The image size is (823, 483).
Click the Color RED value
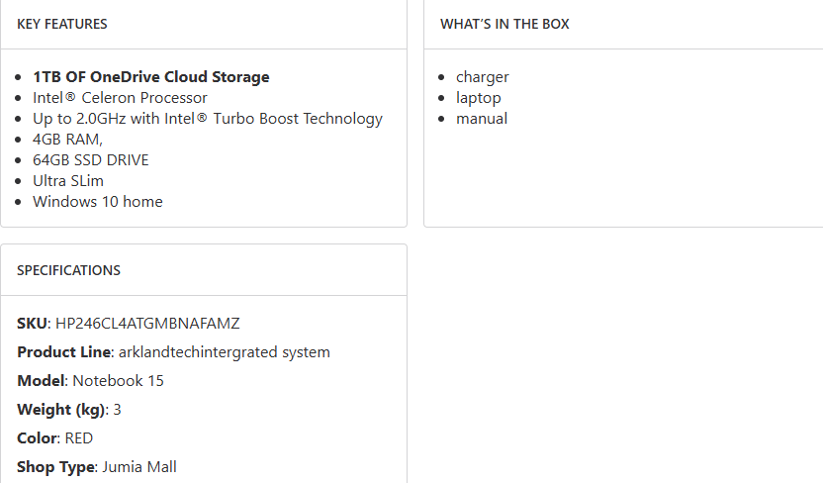[79, 438]
